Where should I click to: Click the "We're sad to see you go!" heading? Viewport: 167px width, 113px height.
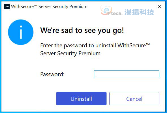pyautogui.click(x=82, y=30)
